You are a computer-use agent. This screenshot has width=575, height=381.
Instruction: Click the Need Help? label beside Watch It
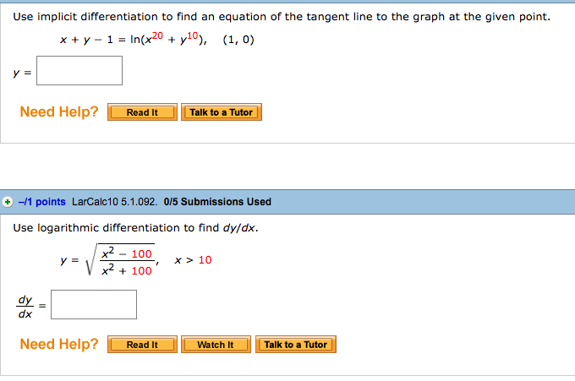[x=59, y=344]
